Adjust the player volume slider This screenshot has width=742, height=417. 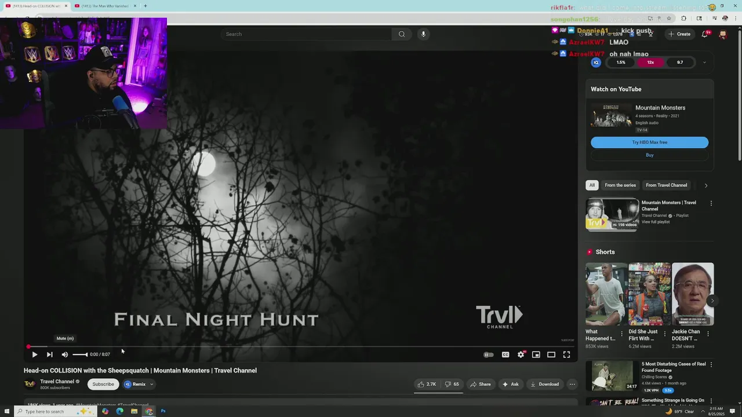click(80, 354)
